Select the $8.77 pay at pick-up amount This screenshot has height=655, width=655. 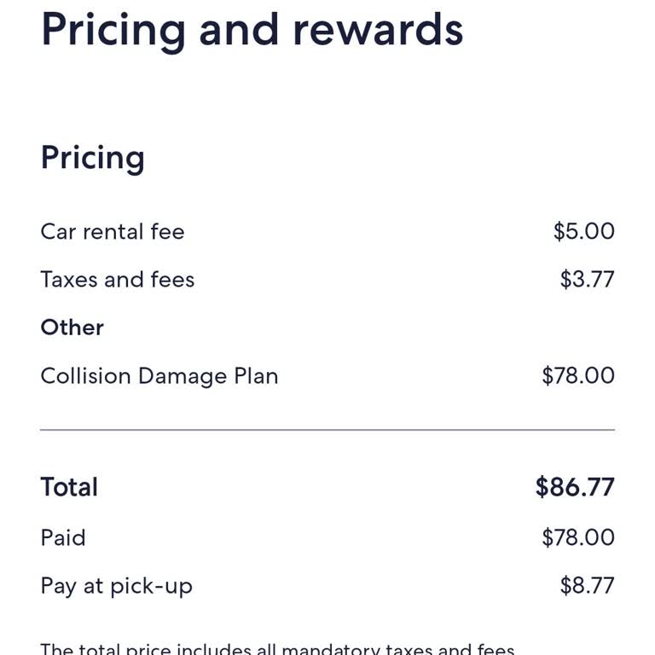coord(587,586)
